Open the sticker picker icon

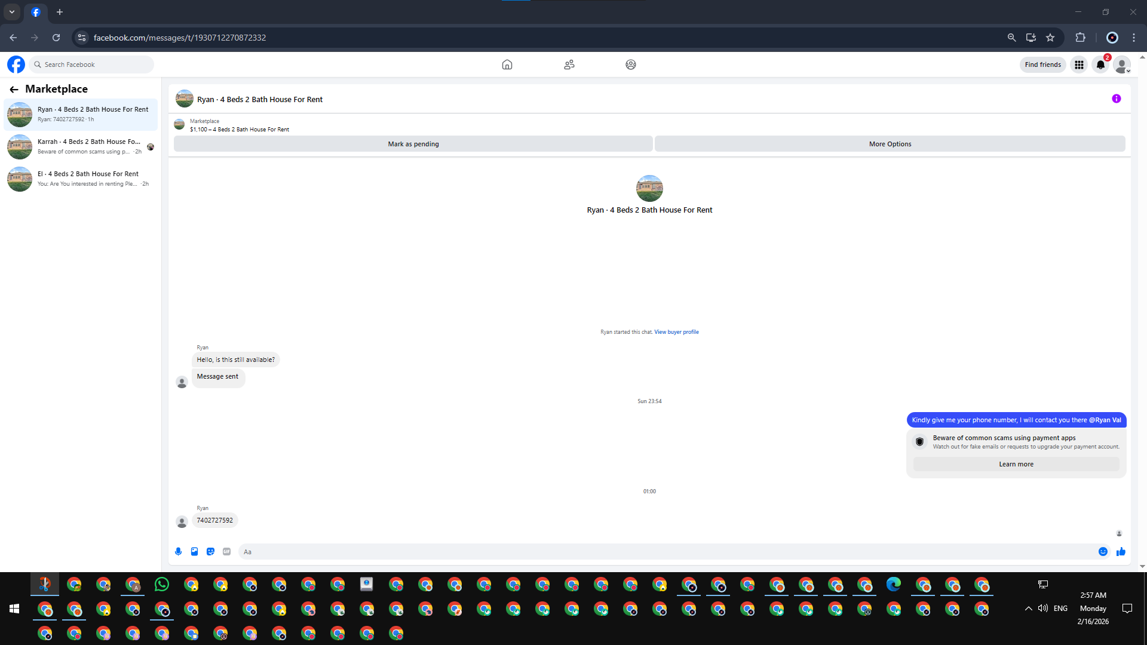click(x=210, y=551)
